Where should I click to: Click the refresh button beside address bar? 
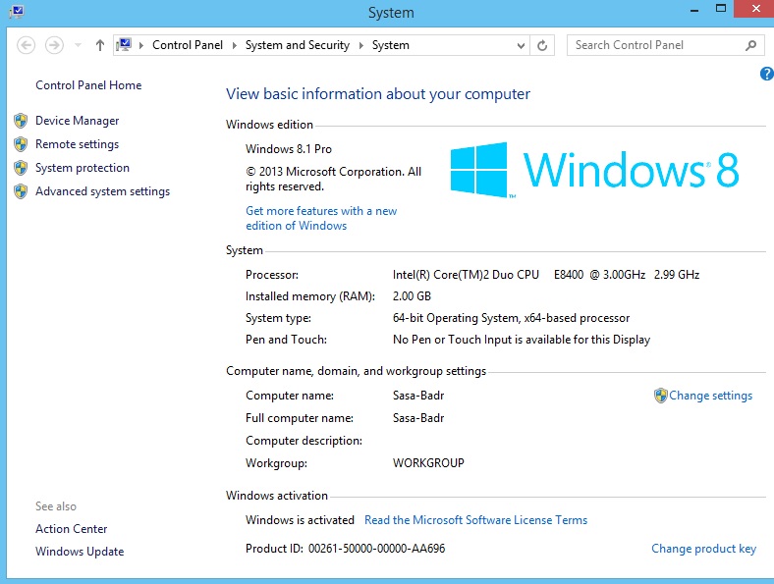[543, 45]
